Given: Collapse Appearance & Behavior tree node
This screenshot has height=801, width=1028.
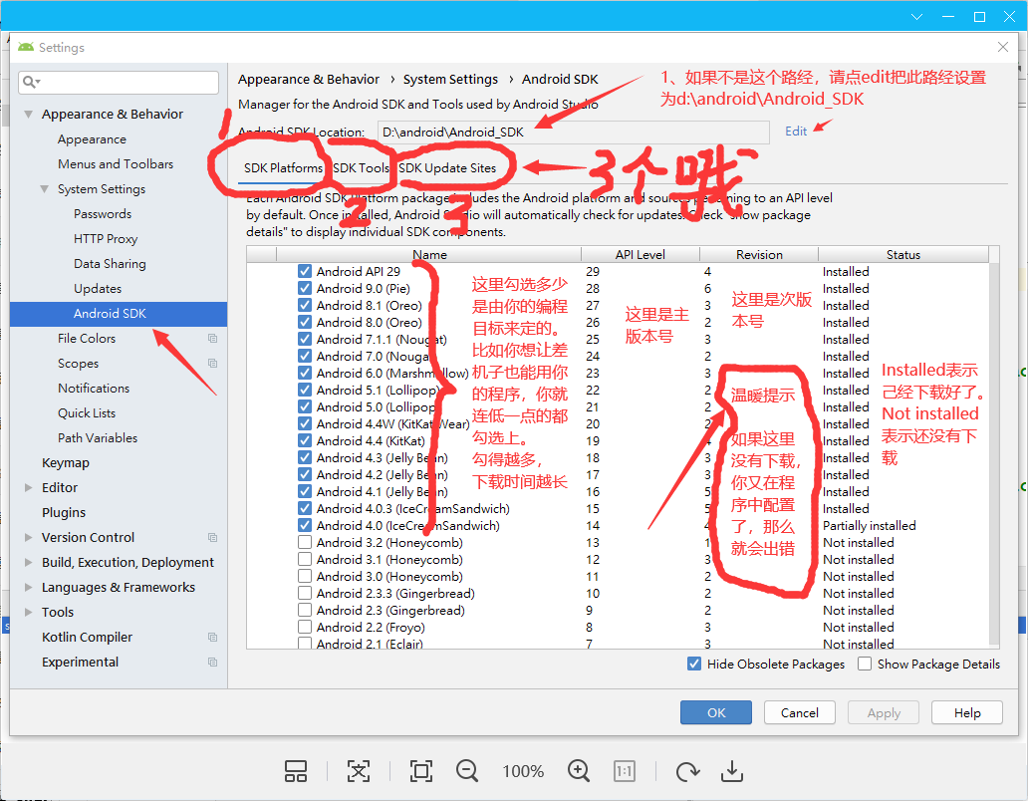Looking at the screenshot, I should [x=28, y=114].
